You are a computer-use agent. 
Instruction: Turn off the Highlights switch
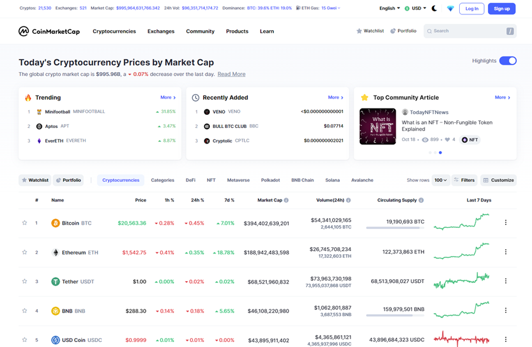[508, 61]
